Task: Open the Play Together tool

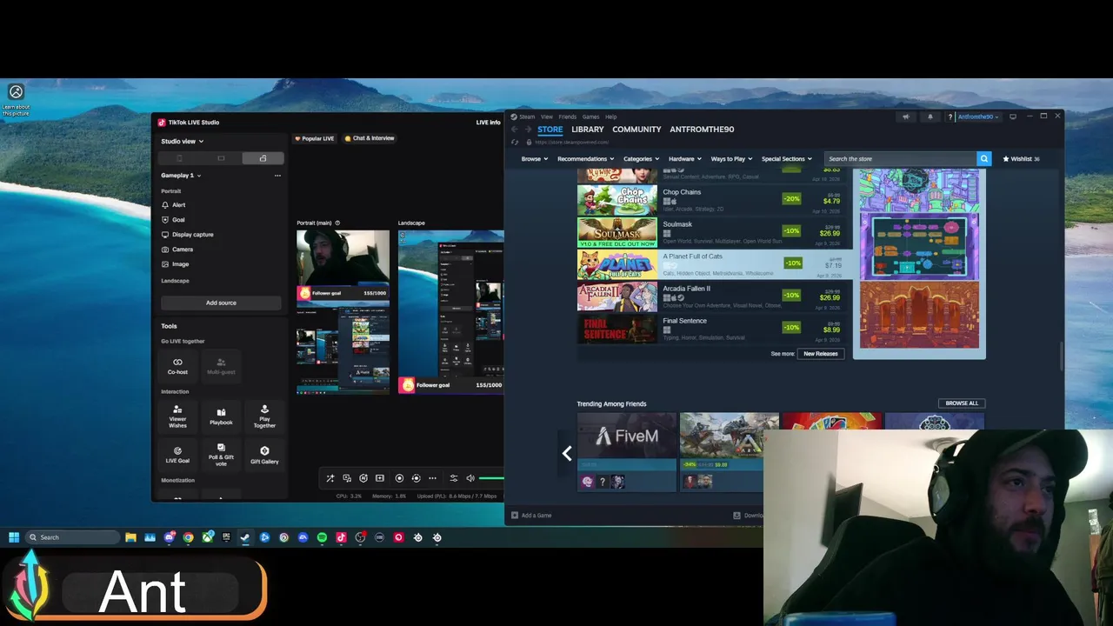Action: [x=264, y=416]
